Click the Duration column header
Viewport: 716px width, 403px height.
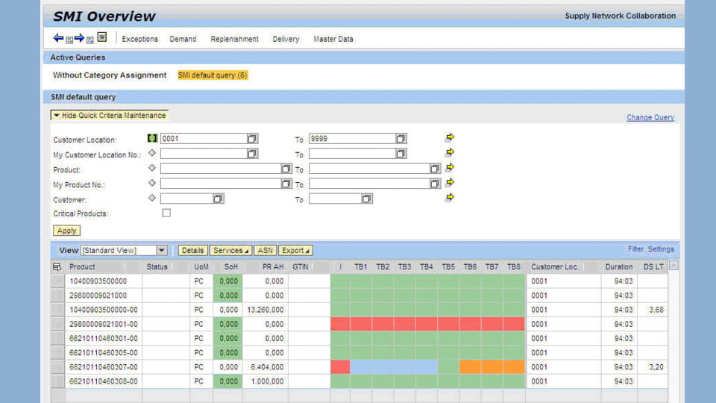(x=619, y=267)
